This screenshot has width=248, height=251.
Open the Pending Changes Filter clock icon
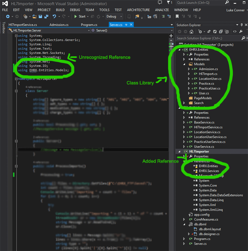pos(200,31)
